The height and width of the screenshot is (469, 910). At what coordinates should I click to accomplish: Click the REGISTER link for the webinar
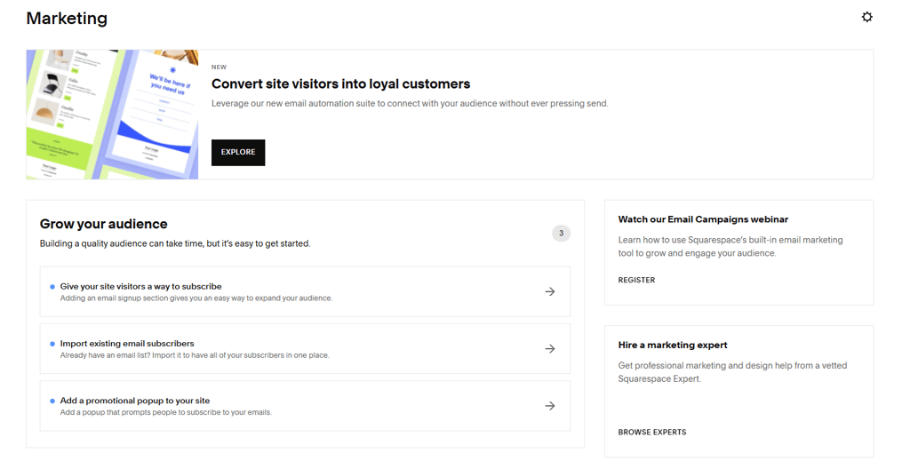pyautogui.click(x=636, y=280)
